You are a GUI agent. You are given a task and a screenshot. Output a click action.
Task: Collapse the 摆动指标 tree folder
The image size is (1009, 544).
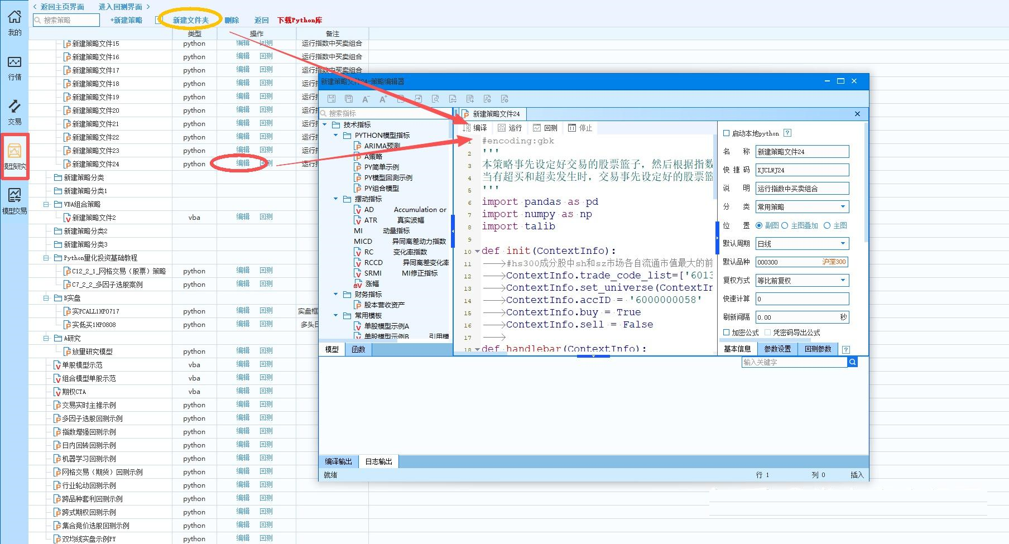pyautogui.click(x=336, y=199)
